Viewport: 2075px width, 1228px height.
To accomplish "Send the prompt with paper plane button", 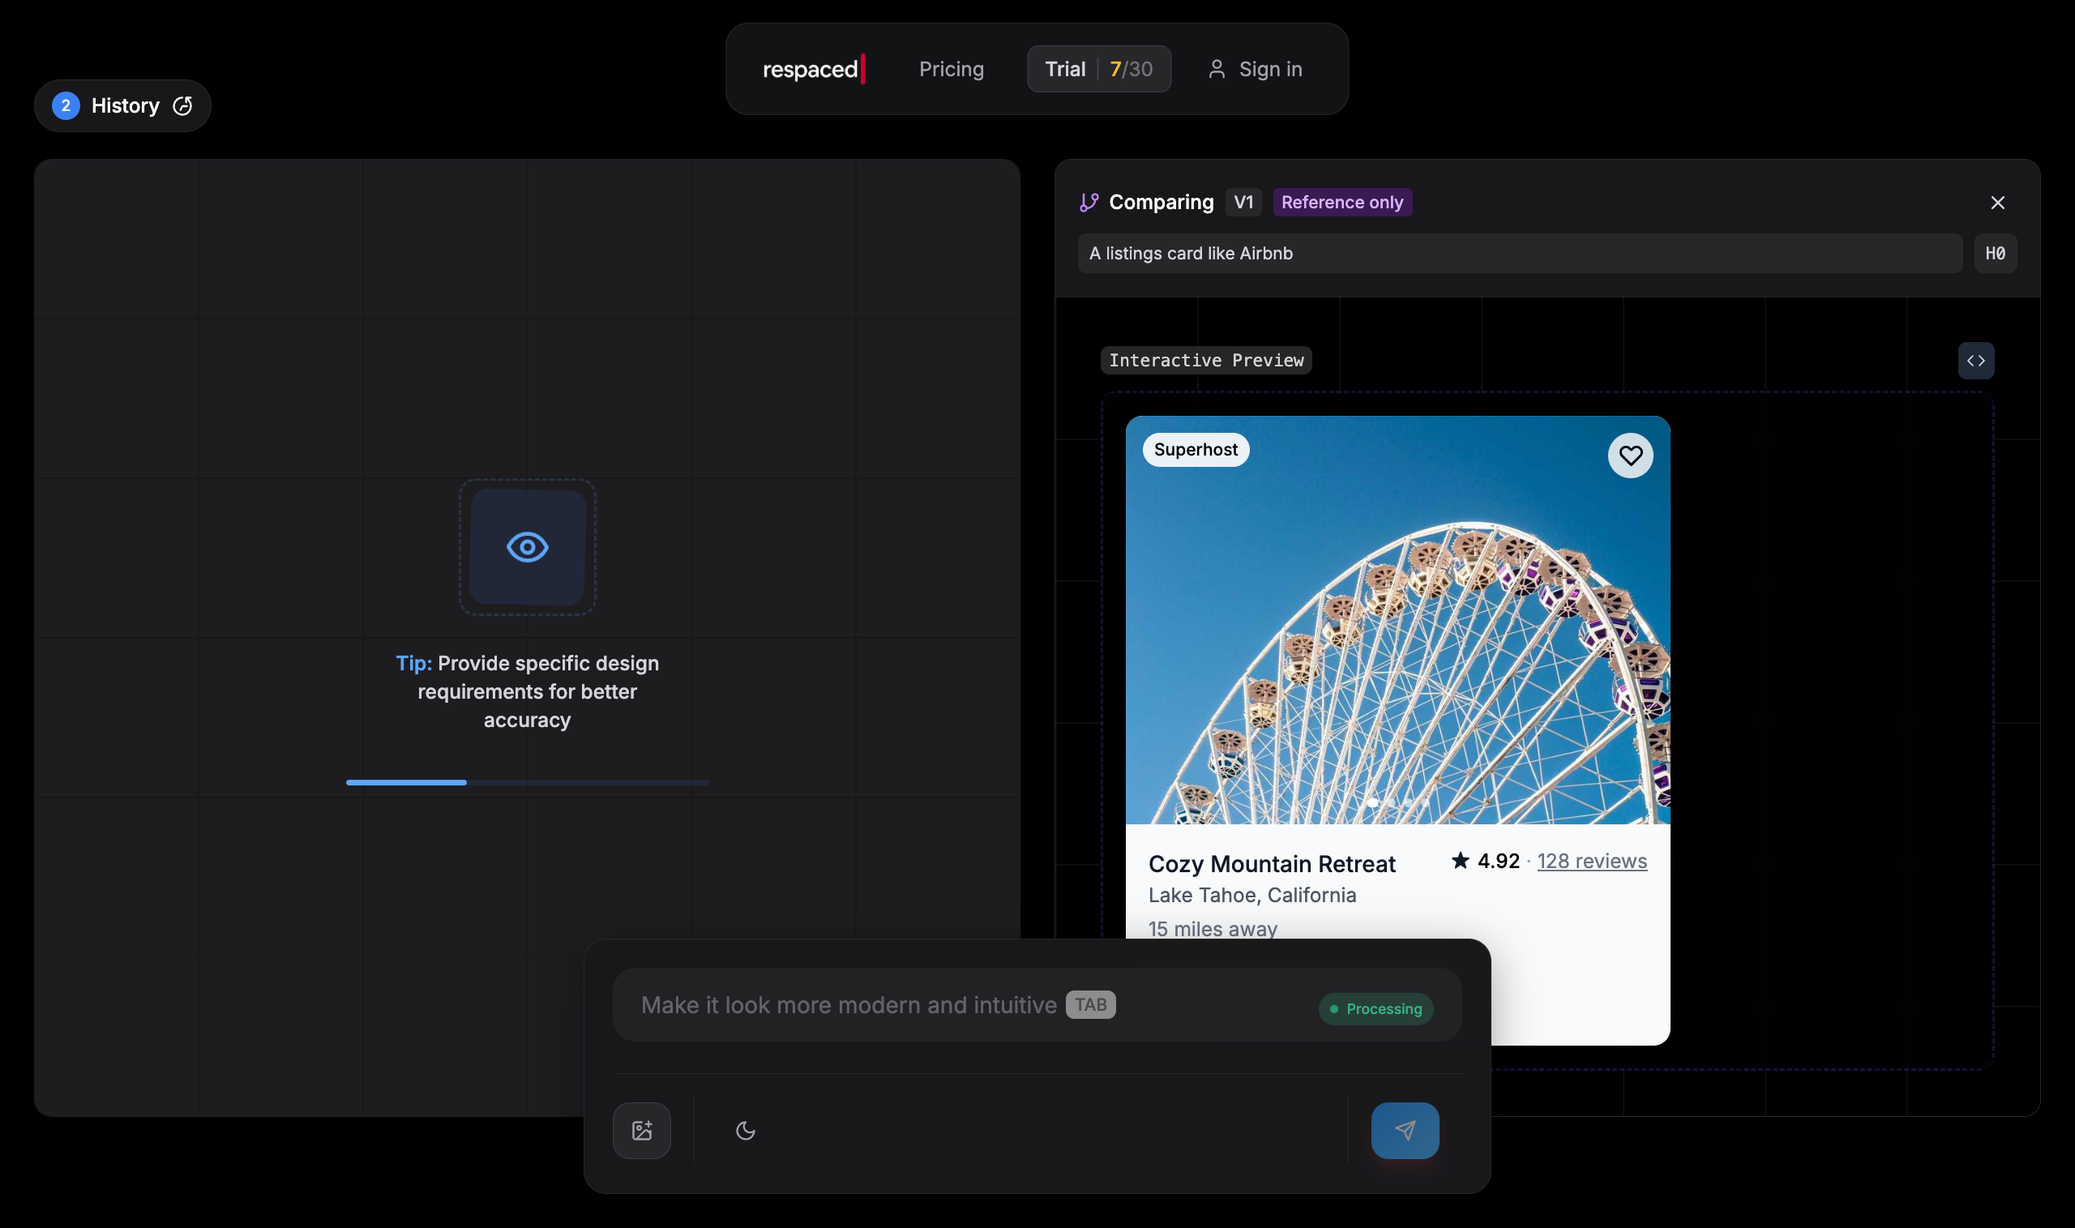I will (1404, 1131).
